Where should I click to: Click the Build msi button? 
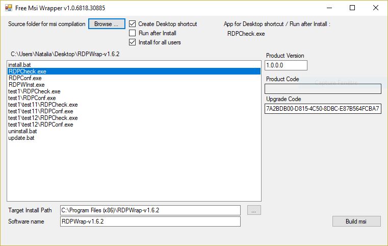[x=356, y=222]
